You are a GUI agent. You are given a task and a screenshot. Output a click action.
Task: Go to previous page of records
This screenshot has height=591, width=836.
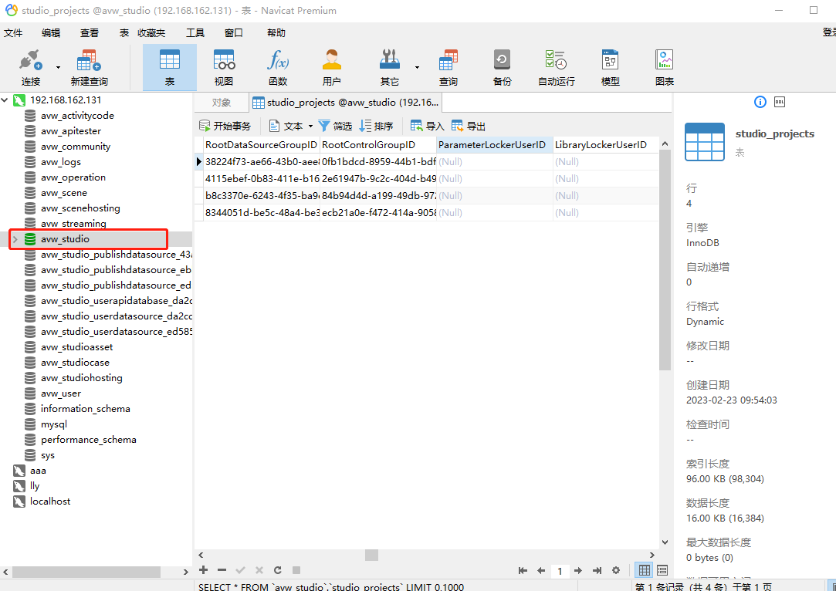541,571
